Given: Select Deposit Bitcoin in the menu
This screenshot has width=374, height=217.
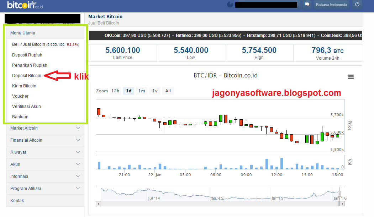Looking at the screenshot, I should tap(26, 75).
